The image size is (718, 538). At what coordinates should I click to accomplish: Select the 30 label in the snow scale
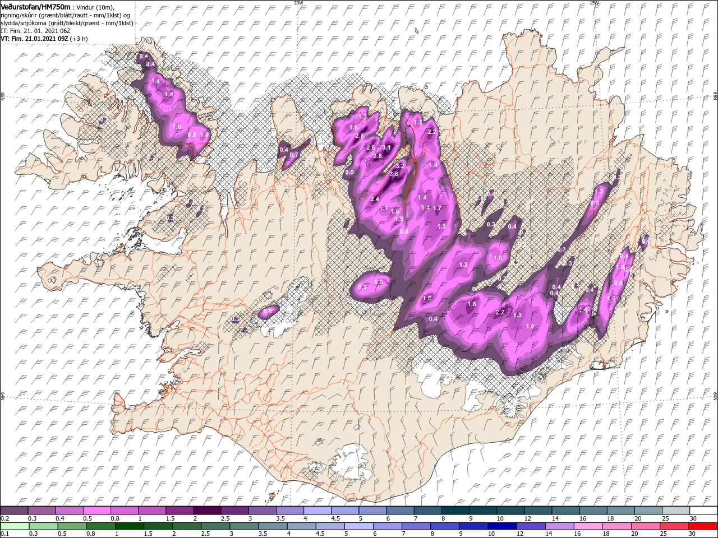pyautogui.click(x=693, y=518)
